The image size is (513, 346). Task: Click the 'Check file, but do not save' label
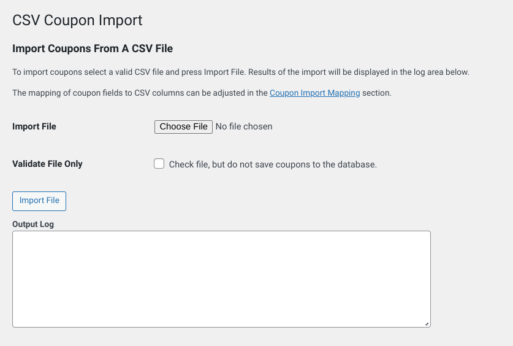pos(273,164)
